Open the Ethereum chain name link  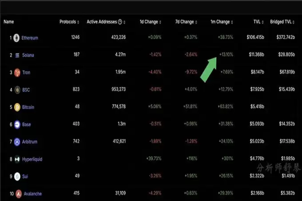click(x=30, y=38)
